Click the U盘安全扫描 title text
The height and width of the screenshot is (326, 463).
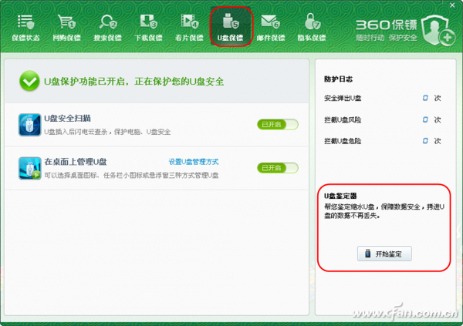pos(67,119)
